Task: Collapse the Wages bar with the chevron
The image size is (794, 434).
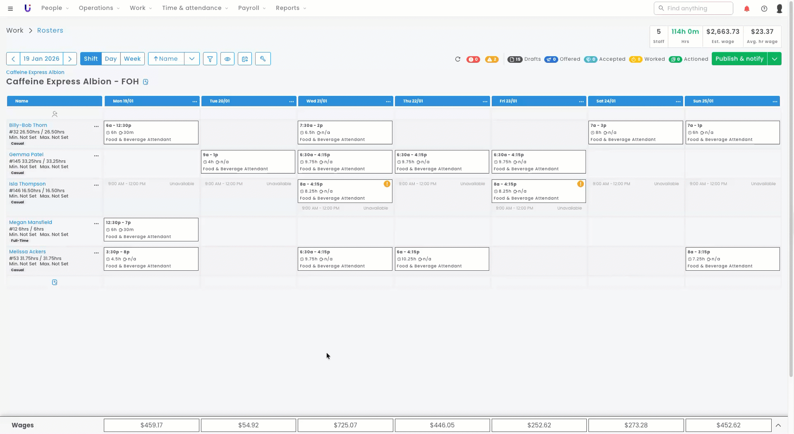Action: [x=778, y=425]
